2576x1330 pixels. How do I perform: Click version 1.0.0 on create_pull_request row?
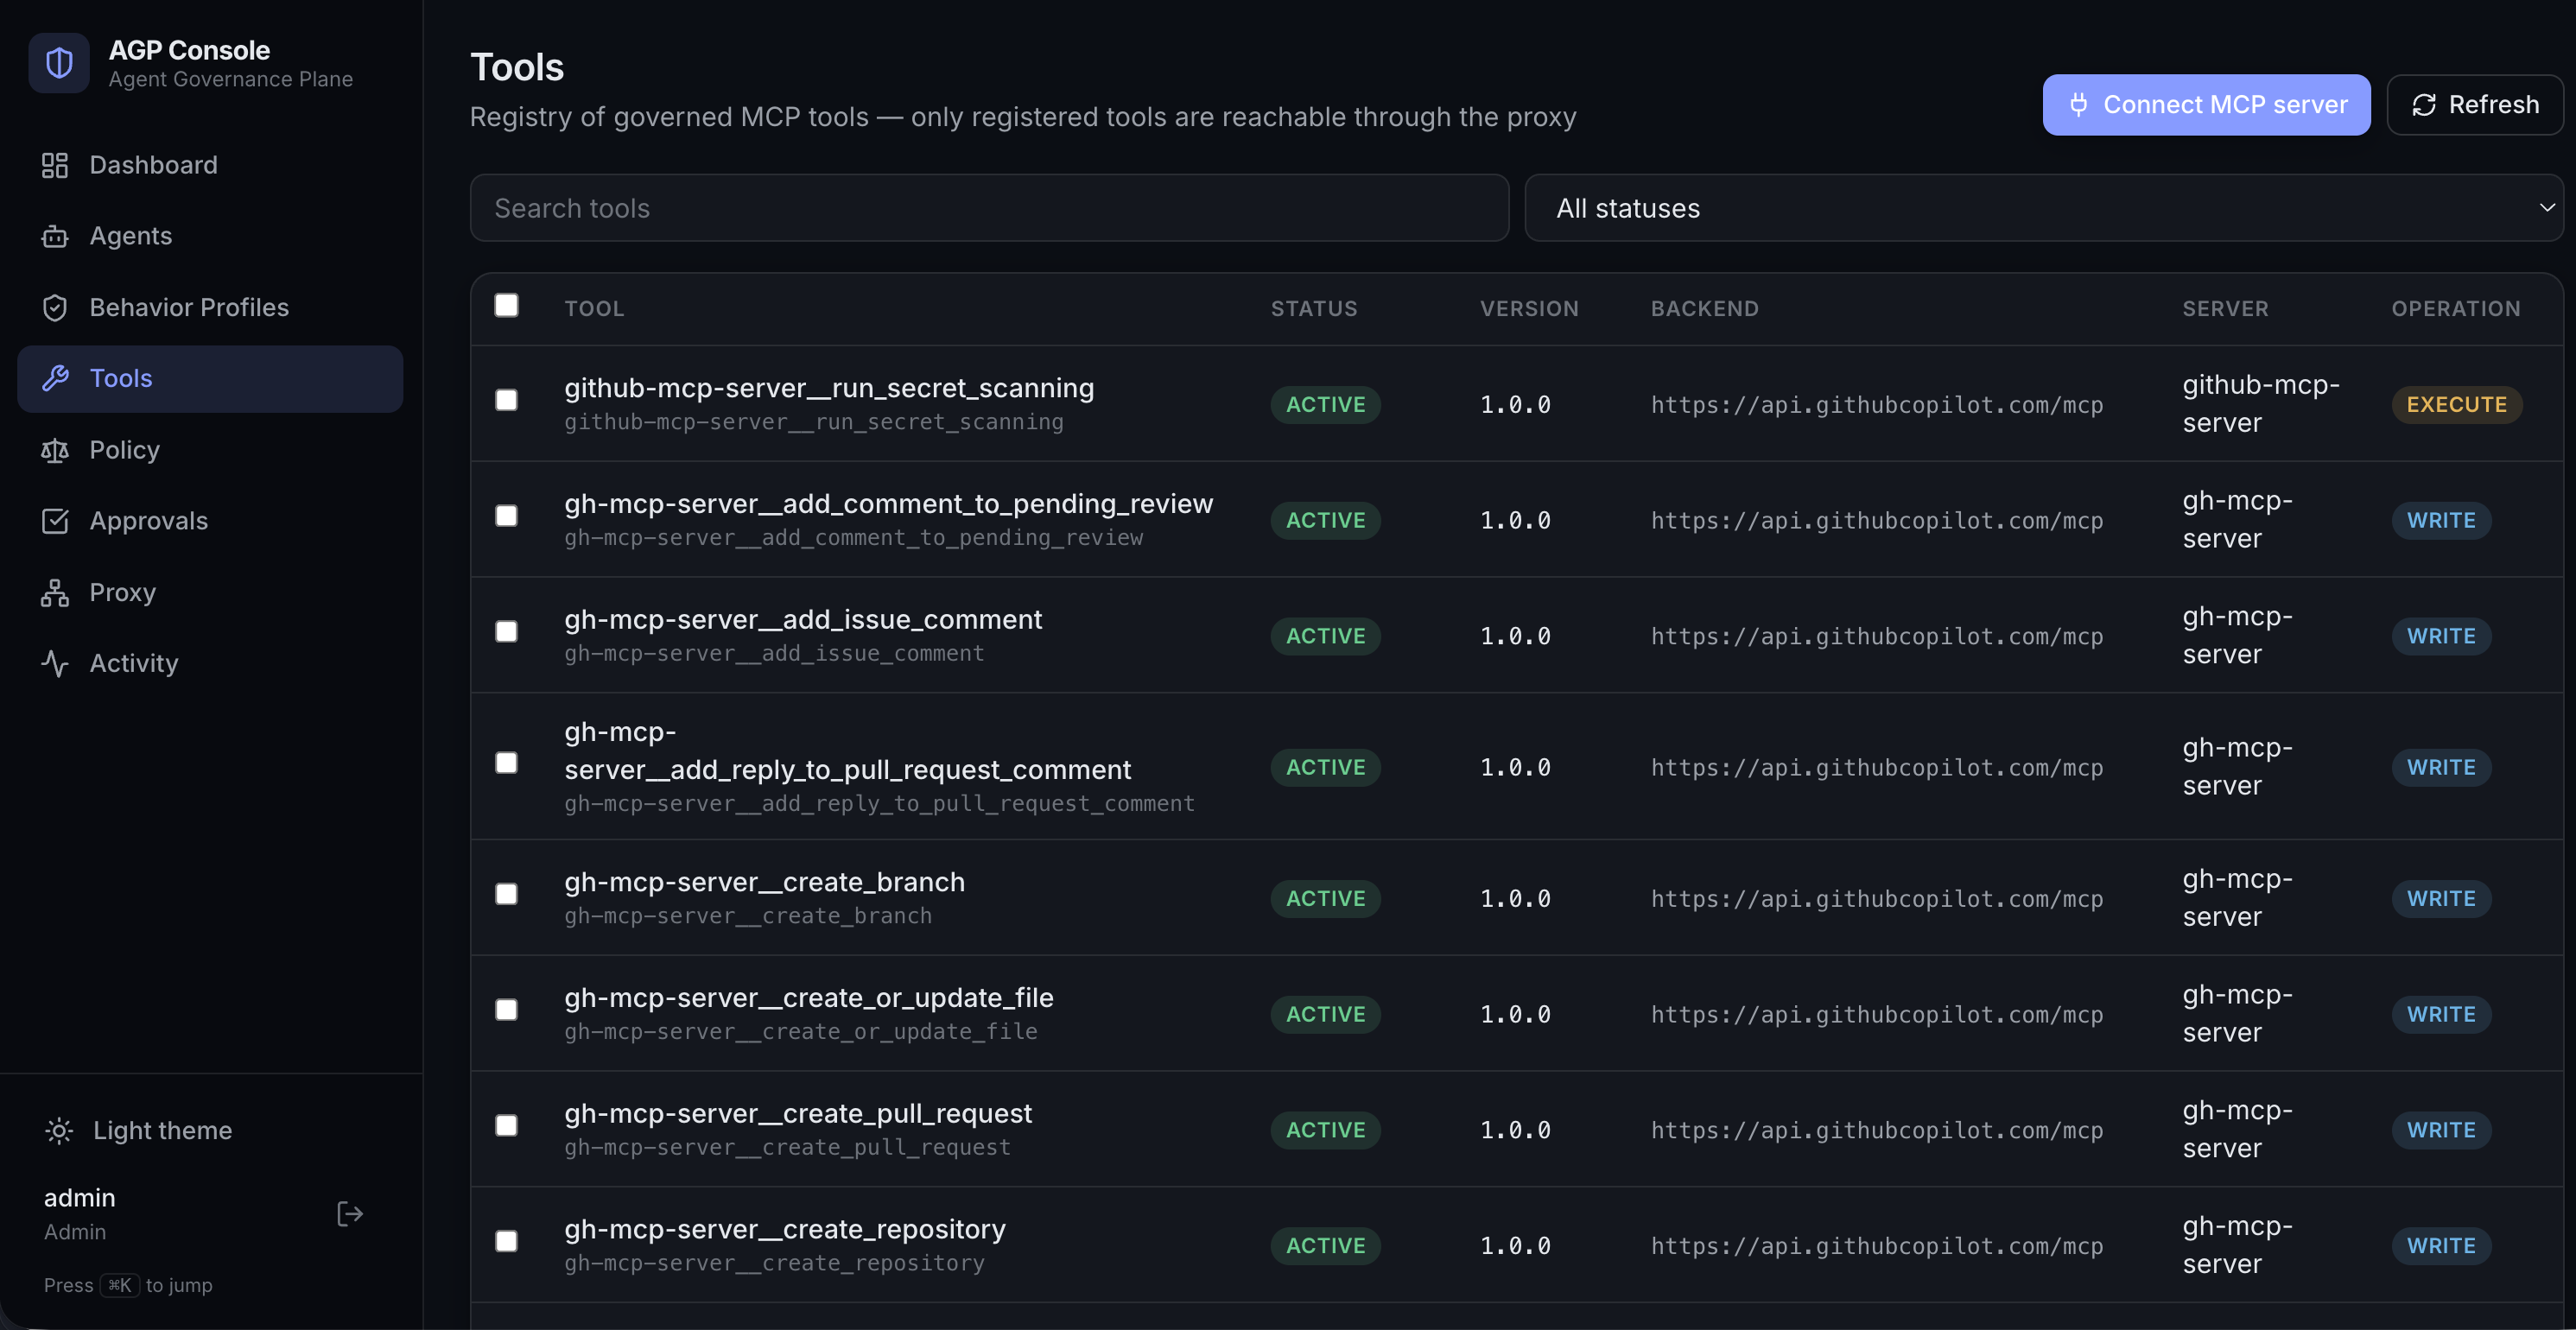click(x=1515, y=1130)
